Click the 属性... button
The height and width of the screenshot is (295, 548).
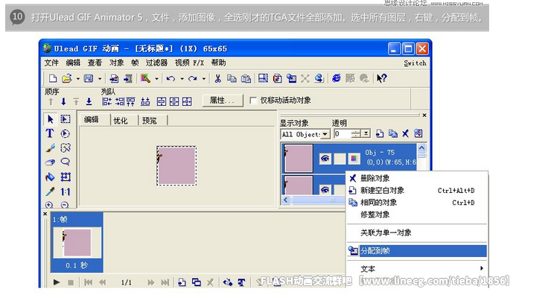point(223,101)
